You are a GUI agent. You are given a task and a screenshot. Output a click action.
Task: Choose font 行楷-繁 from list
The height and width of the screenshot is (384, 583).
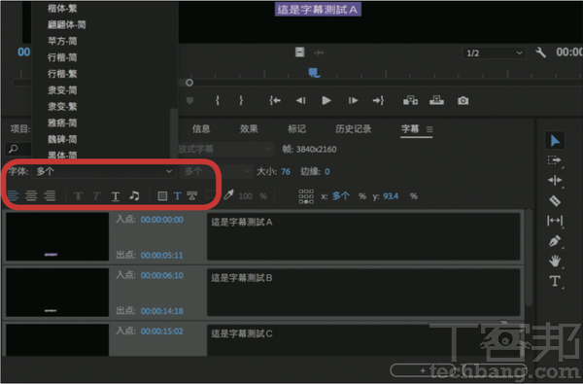62,74
